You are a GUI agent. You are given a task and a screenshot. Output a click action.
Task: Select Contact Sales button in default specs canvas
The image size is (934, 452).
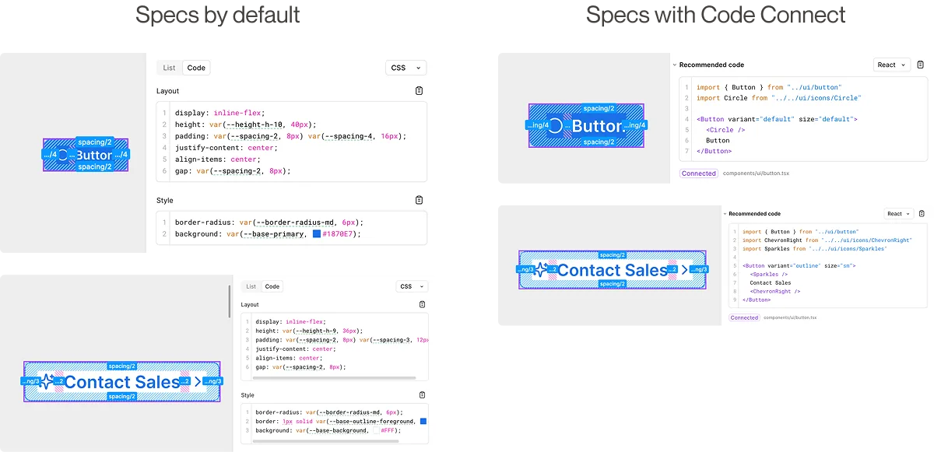[x=122, y=381]
